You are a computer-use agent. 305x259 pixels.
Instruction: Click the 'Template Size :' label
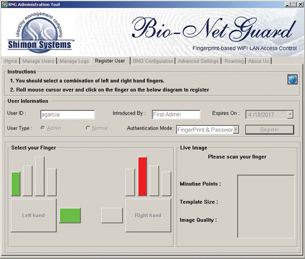199,202
